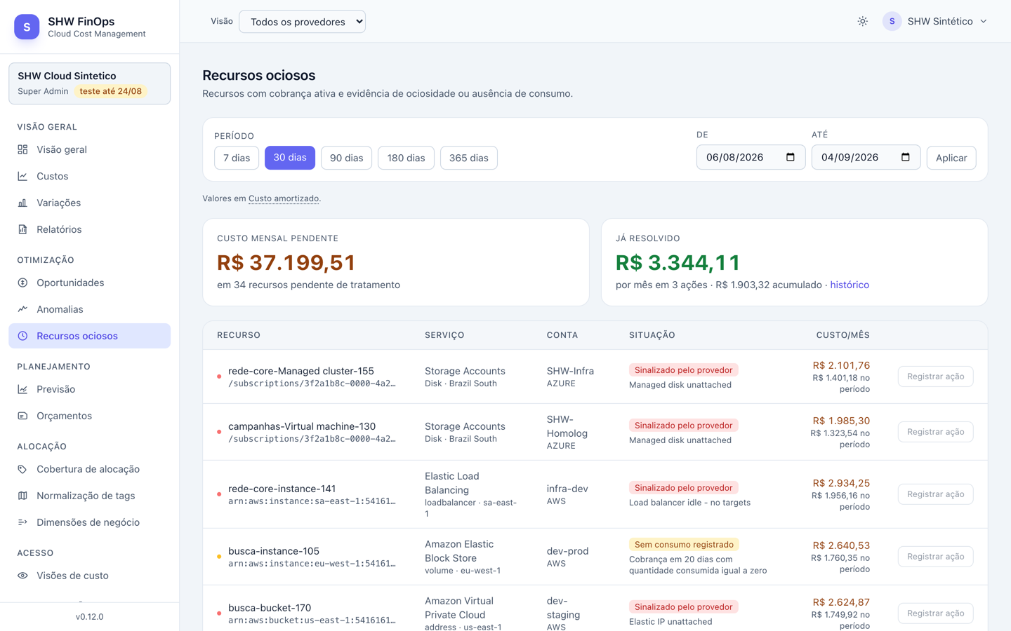Image resolution: width=1011 pixels, height=631 pixels.
Task: Open the Orçamentos menu item
Action: (89, 416)
